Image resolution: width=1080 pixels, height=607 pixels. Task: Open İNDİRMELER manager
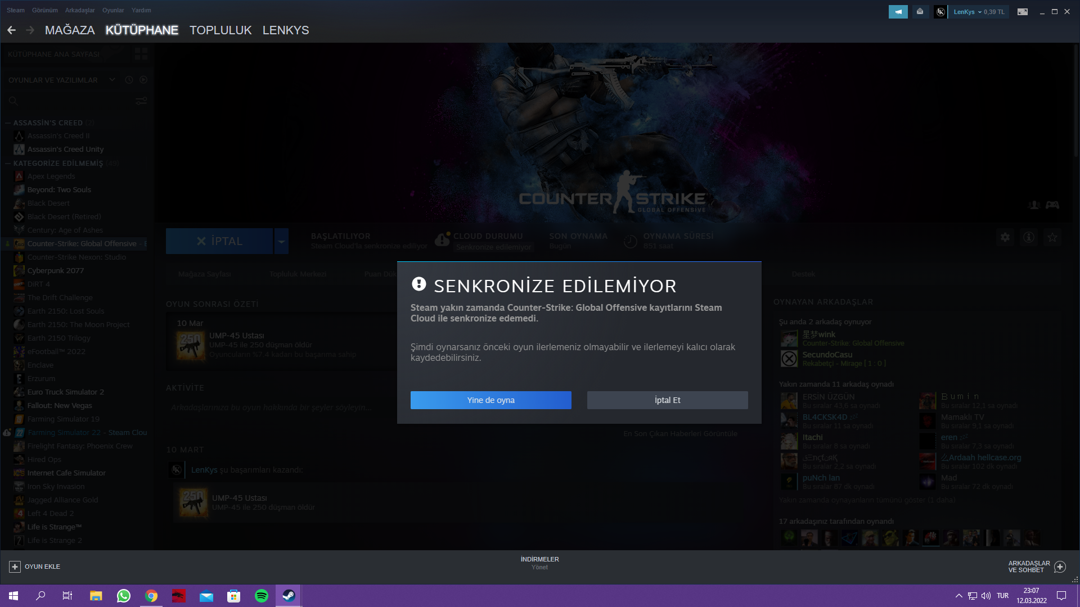pyautogui.click(x=539, y=563)
